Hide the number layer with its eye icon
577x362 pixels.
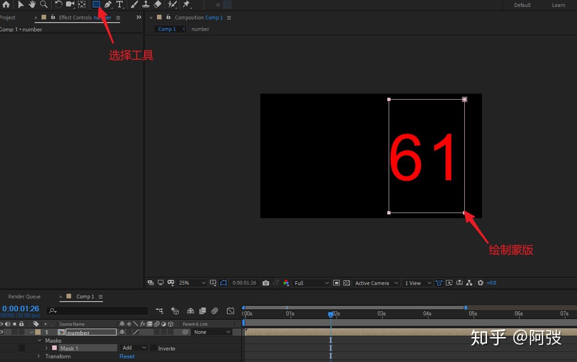[x=1, y=332]
